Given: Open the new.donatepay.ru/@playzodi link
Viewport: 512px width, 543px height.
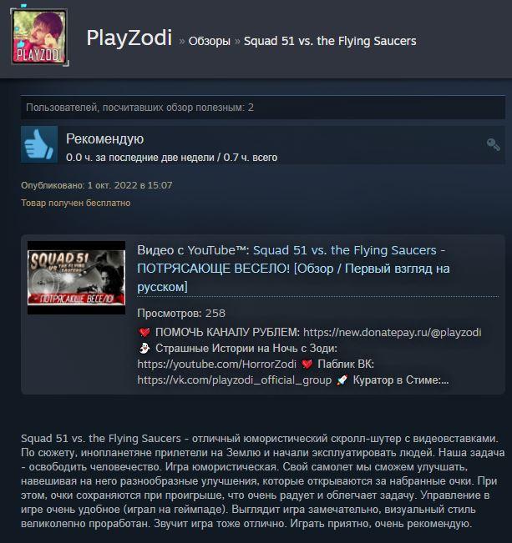Looking at the screenshot, I should click(x=393, y=333).
